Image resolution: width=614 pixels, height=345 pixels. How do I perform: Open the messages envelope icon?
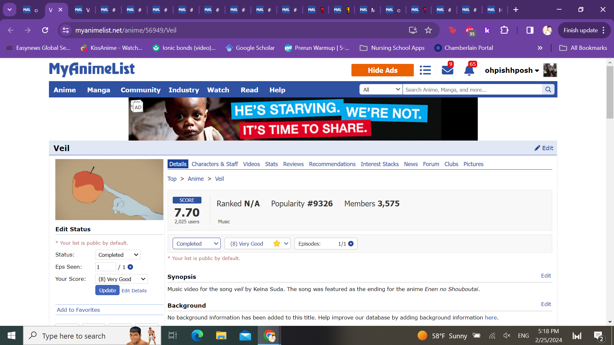tap(447, 70)
